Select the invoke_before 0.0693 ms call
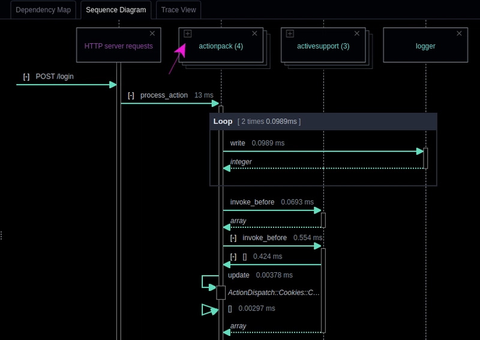This screenshot has height=340, width=480. tap(272, 202)
